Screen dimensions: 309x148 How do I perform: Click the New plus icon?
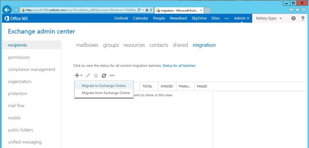click(77, 75)
